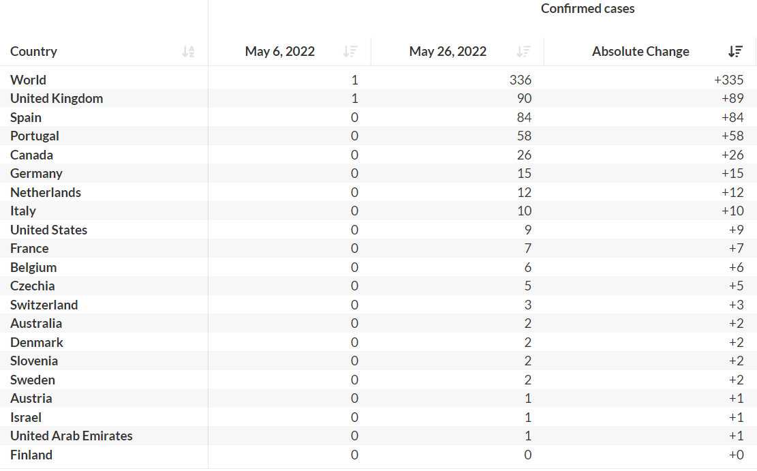Click the World row label
The width and height of the screenshot is (757, 471).
[28, 80]
